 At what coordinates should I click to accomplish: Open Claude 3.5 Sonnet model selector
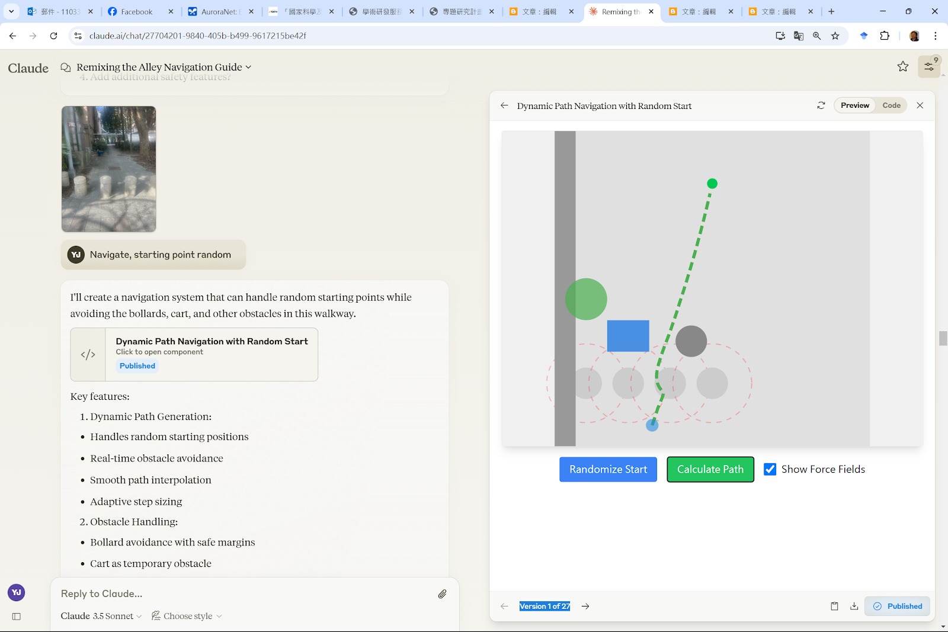[x=101, y=616]
